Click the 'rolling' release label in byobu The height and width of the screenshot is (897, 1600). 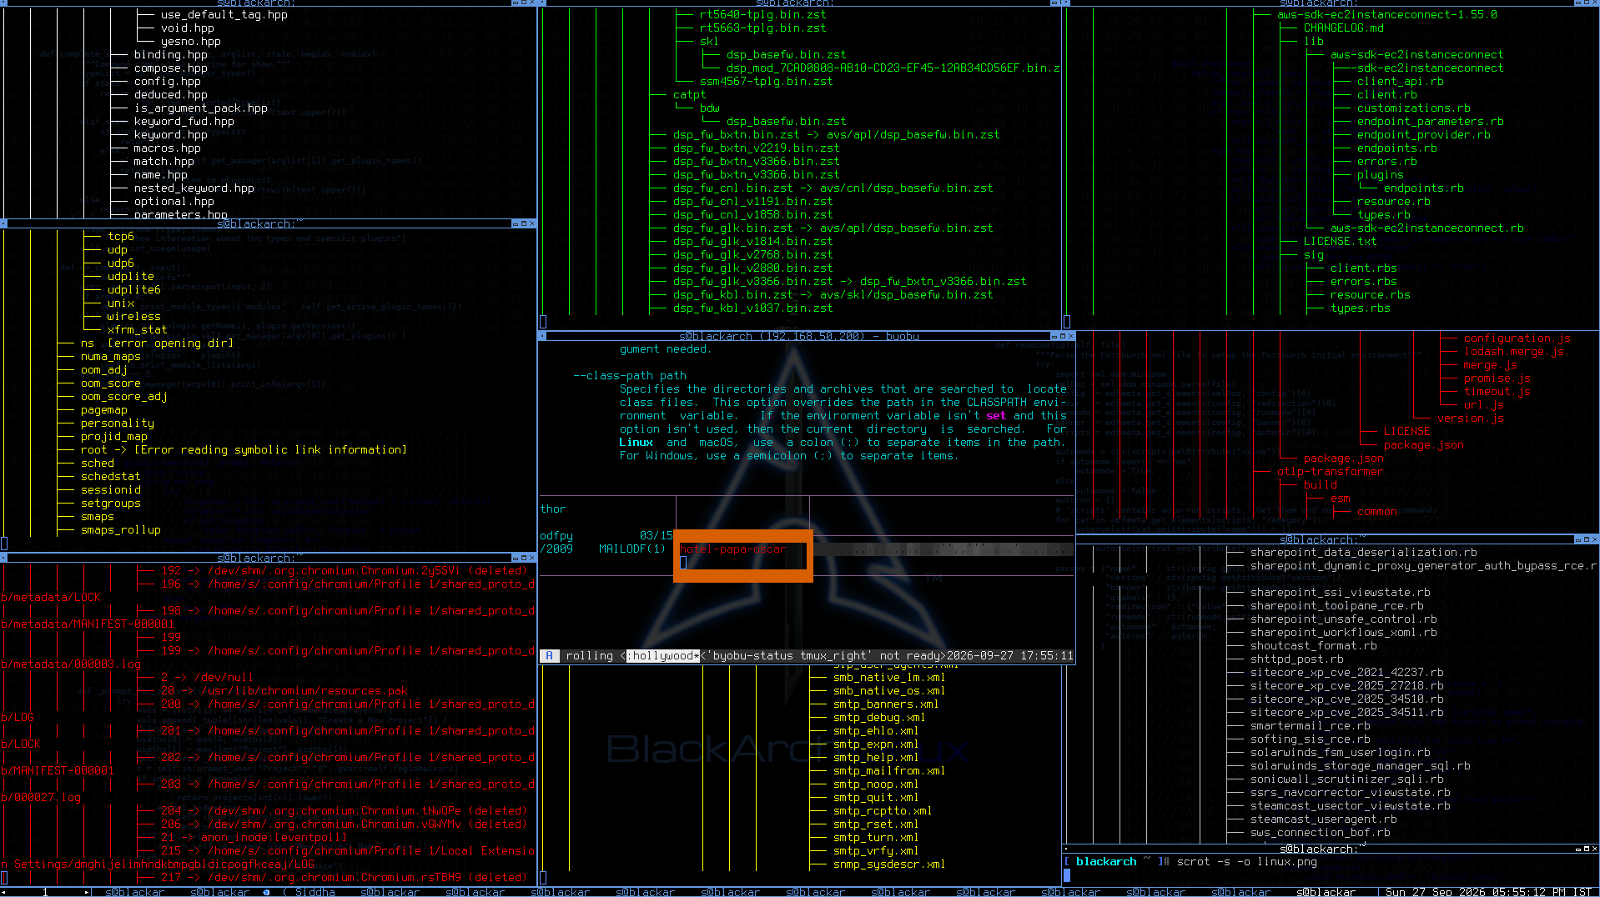click(x=589, y=656)
